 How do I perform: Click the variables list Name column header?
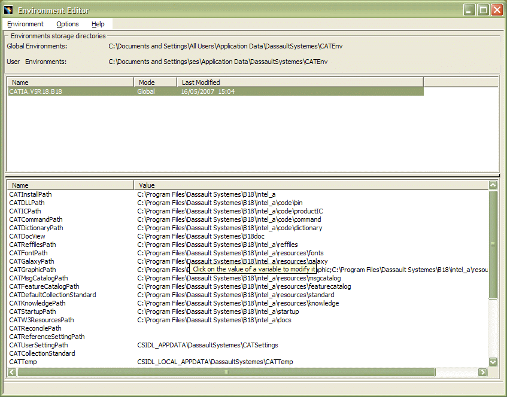(70, 185)
